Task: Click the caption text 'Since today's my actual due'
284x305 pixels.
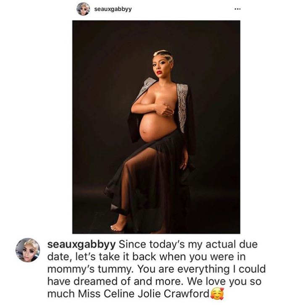Action: 188,245
